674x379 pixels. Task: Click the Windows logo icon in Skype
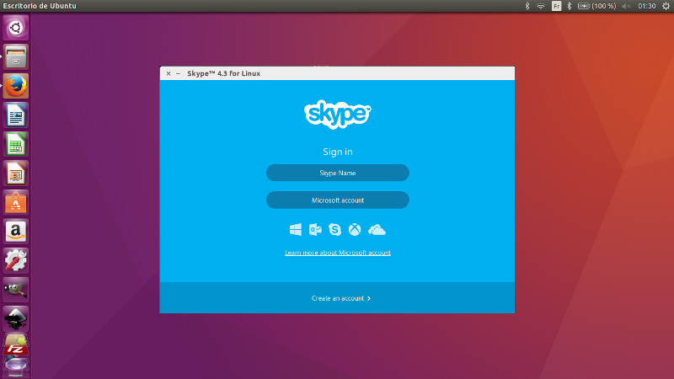296,229
